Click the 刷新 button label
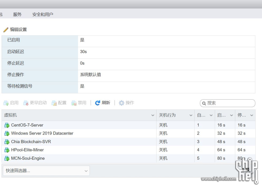This screenshot has width=262, height=188. tap(106, 103)
